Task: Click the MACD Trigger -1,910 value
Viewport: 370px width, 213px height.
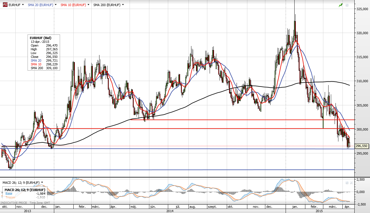Action: pos(40,197)
